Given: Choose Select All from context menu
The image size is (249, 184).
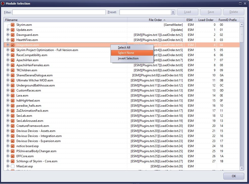Looking at the screenshot, I should (124, 48).
